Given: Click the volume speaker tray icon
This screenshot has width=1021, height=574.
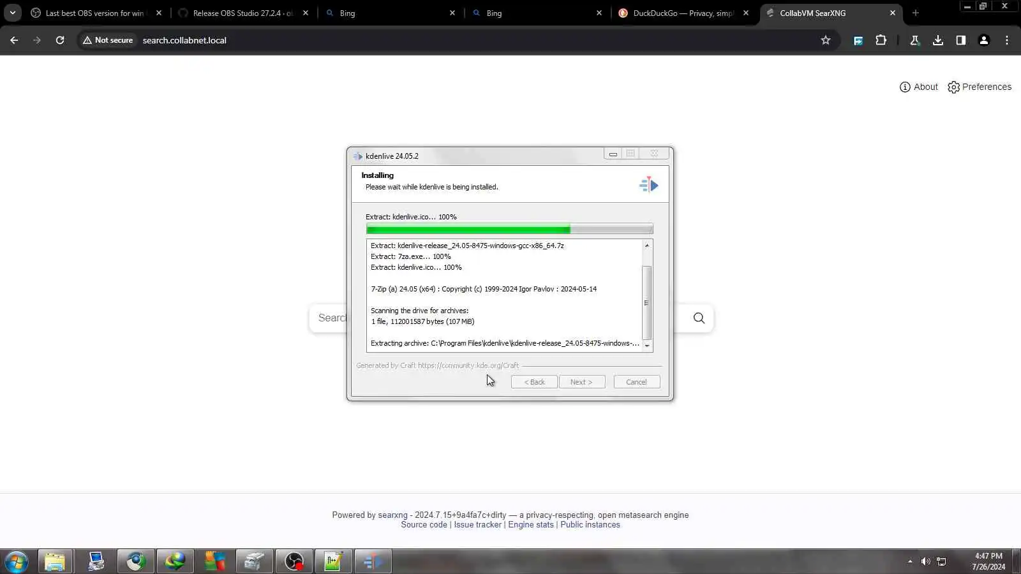Looking at the screenshot, I should (x=925, y=561).
